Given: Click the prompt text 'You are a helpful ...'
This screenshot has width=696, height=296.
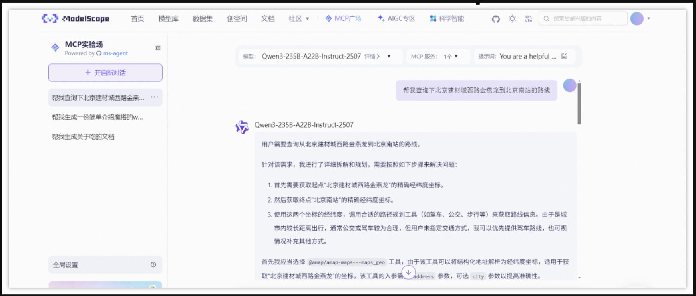Looking at the screenshot, I should [528, 56].
